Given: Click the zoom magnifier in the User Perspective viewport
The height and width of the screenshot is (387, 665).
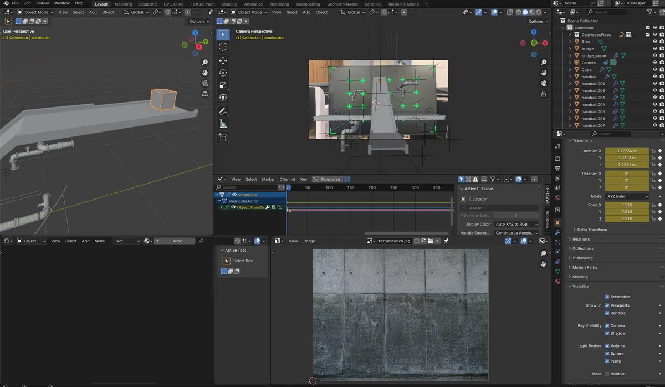Looking at the screenshot, I should tap(205, 63).
